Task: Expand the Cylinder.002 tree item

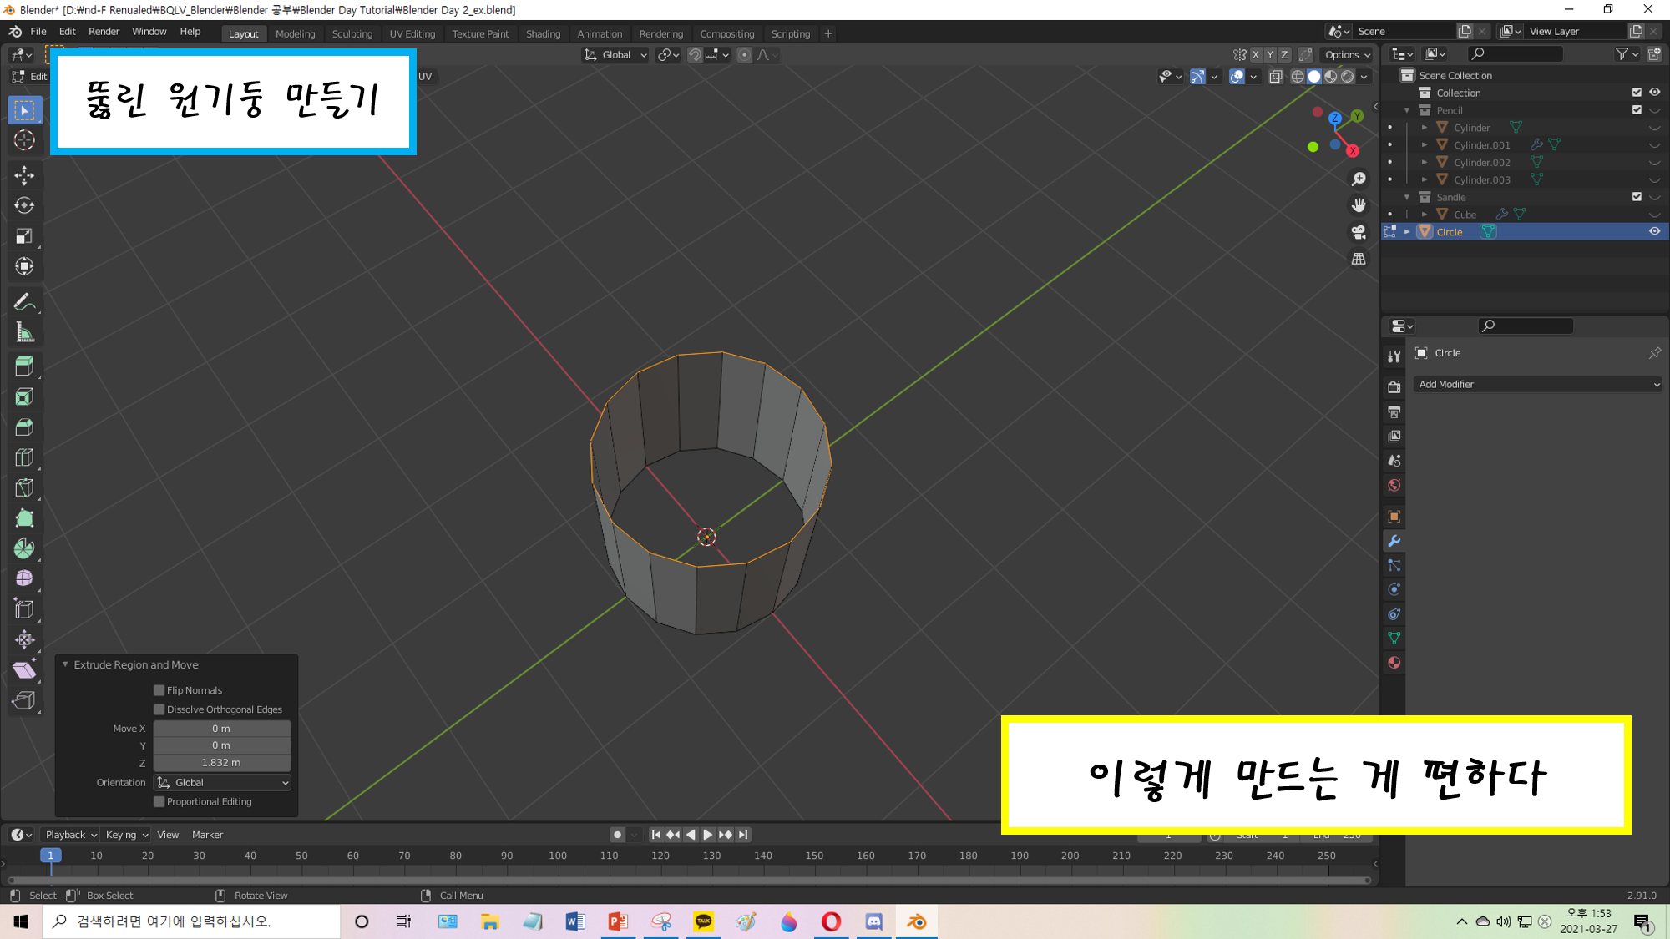Action: (x=1425, y=163)
